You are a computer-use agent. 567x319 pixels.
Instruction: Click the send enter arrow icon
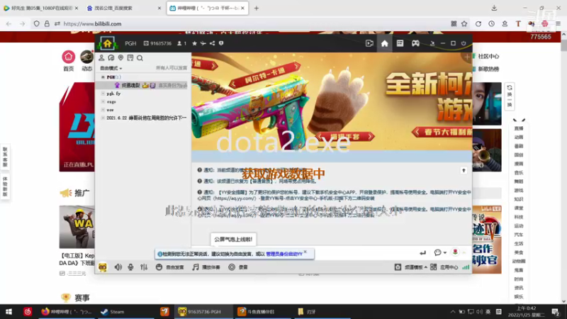point(422,253)
